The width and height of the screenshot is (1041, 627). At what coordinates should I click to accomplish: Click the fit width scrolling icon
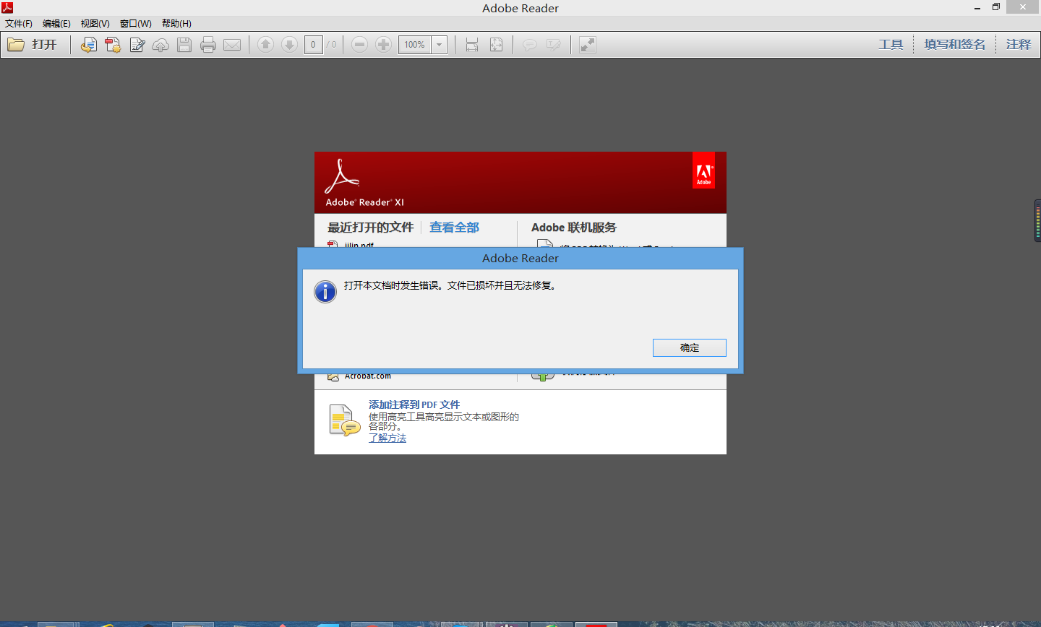pos(472,45)
